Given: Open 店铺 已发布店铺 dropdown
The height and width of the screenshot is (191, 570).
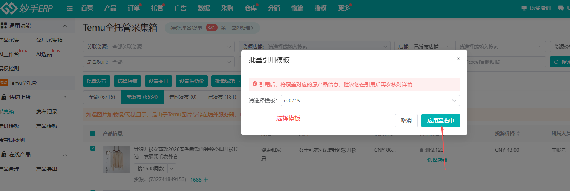Looking at the screenshot, I should (425, 47).
